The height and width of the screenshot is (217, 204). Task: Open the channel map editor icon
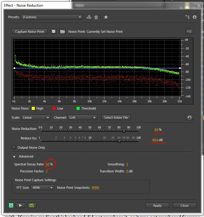[x=187, y=17]
